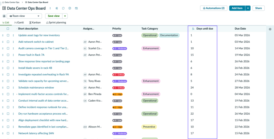Click the Save view button

point(53,16)
